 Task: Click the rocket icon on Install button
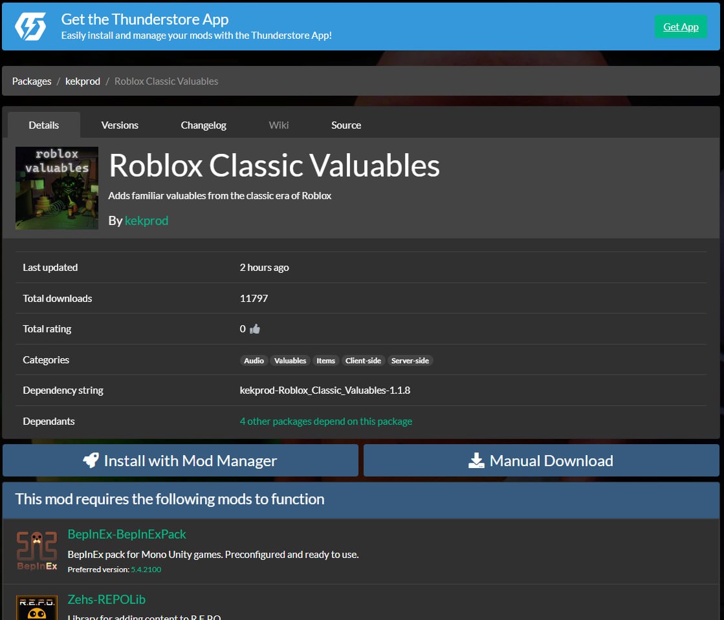(91, 460)
